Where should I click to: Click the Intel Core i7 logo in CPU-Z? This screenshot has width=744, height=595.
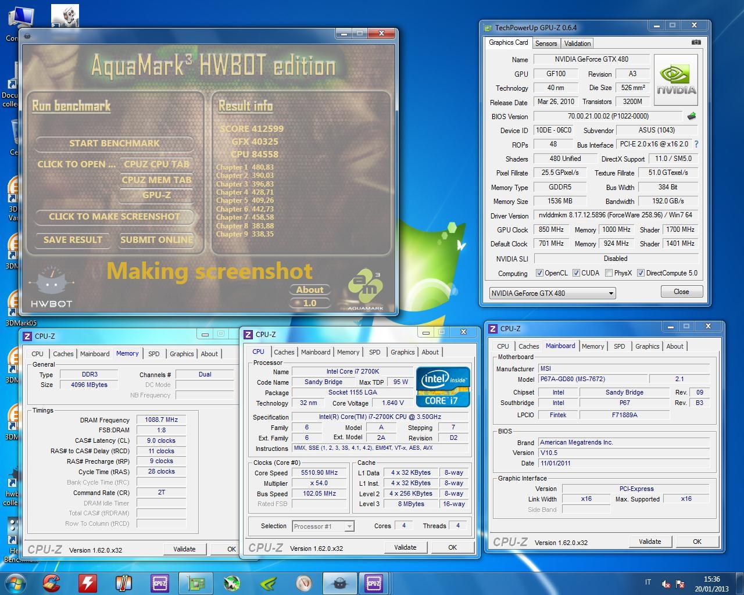[x=443, y=386]
